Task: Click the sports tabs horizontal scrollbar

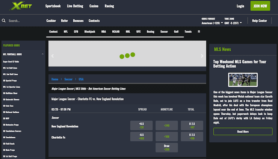Action: [115, 37]
